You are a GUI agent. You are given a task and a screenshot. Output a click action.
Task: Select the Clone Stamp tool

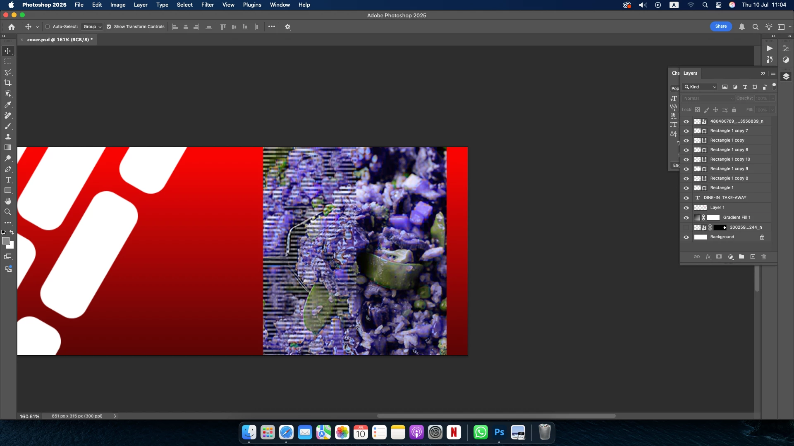8,137
